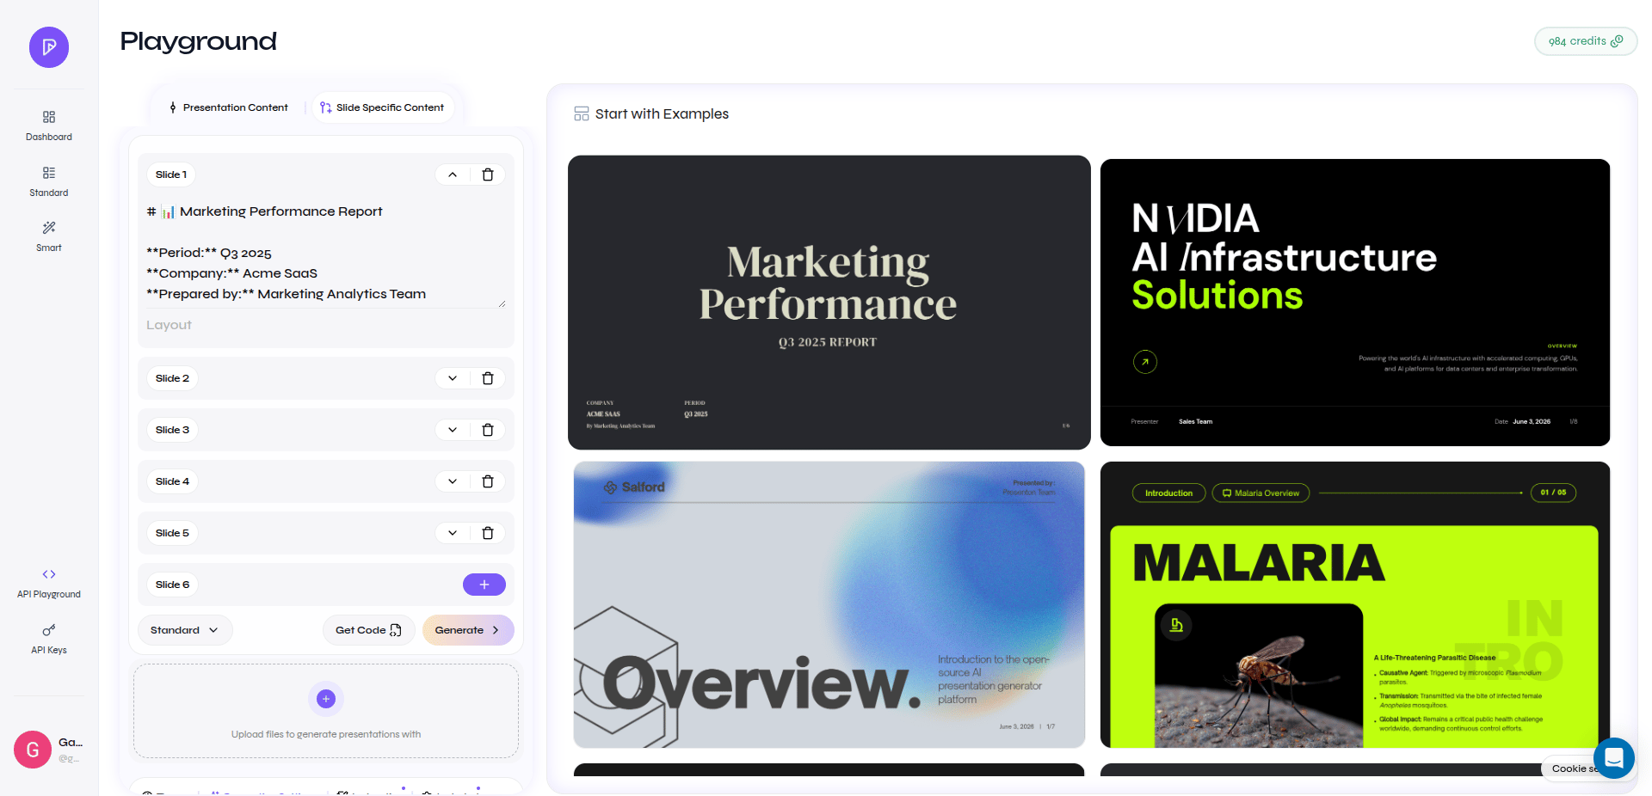Switch to Presentation Content tab

(x=228, y=107)
